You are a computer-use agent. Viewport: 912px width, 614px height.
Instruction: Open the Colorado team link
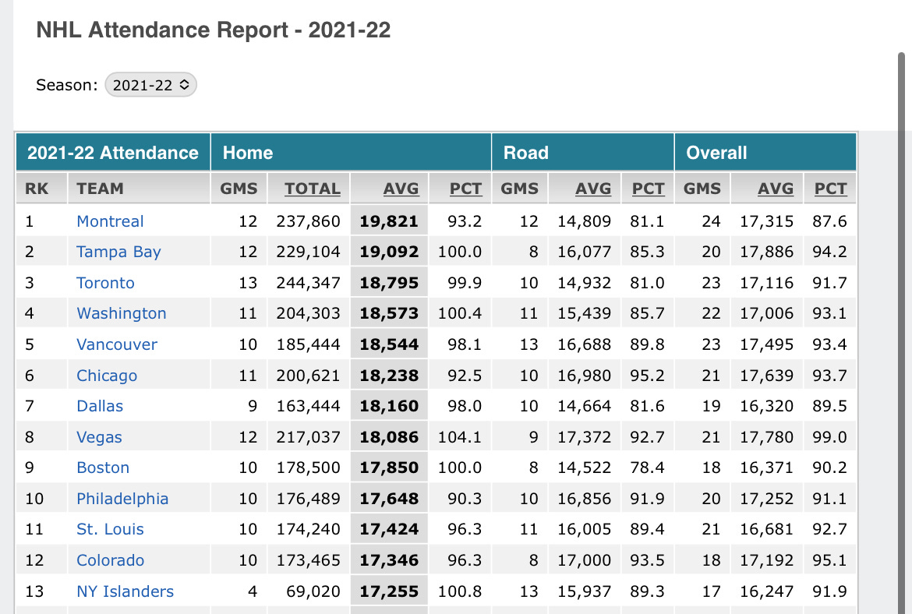click(111, 560)
